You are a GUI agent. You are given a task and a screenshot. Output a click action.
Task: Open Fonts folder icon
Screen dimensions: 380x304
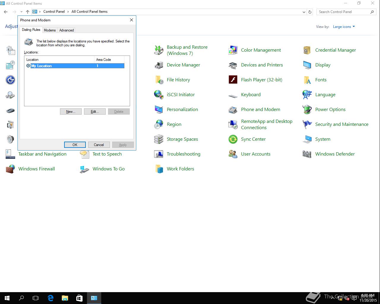(307, 80)
